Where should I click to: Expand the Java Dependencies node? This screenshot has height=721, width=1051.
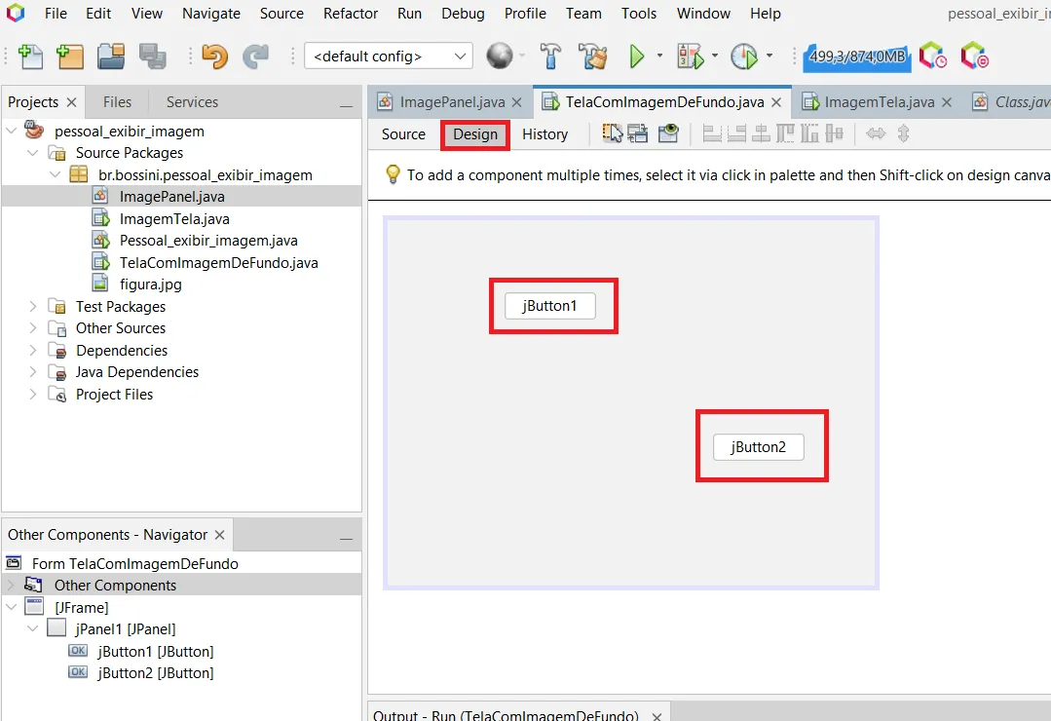pyautogui.click(x=32, y=371)
